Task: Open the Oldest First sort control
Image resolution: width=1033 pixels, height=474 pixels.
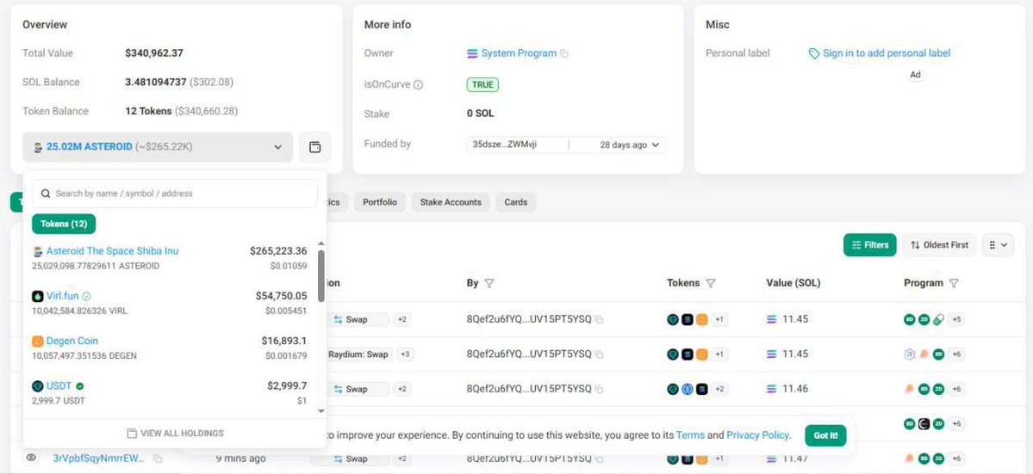Action: [939, 245]
